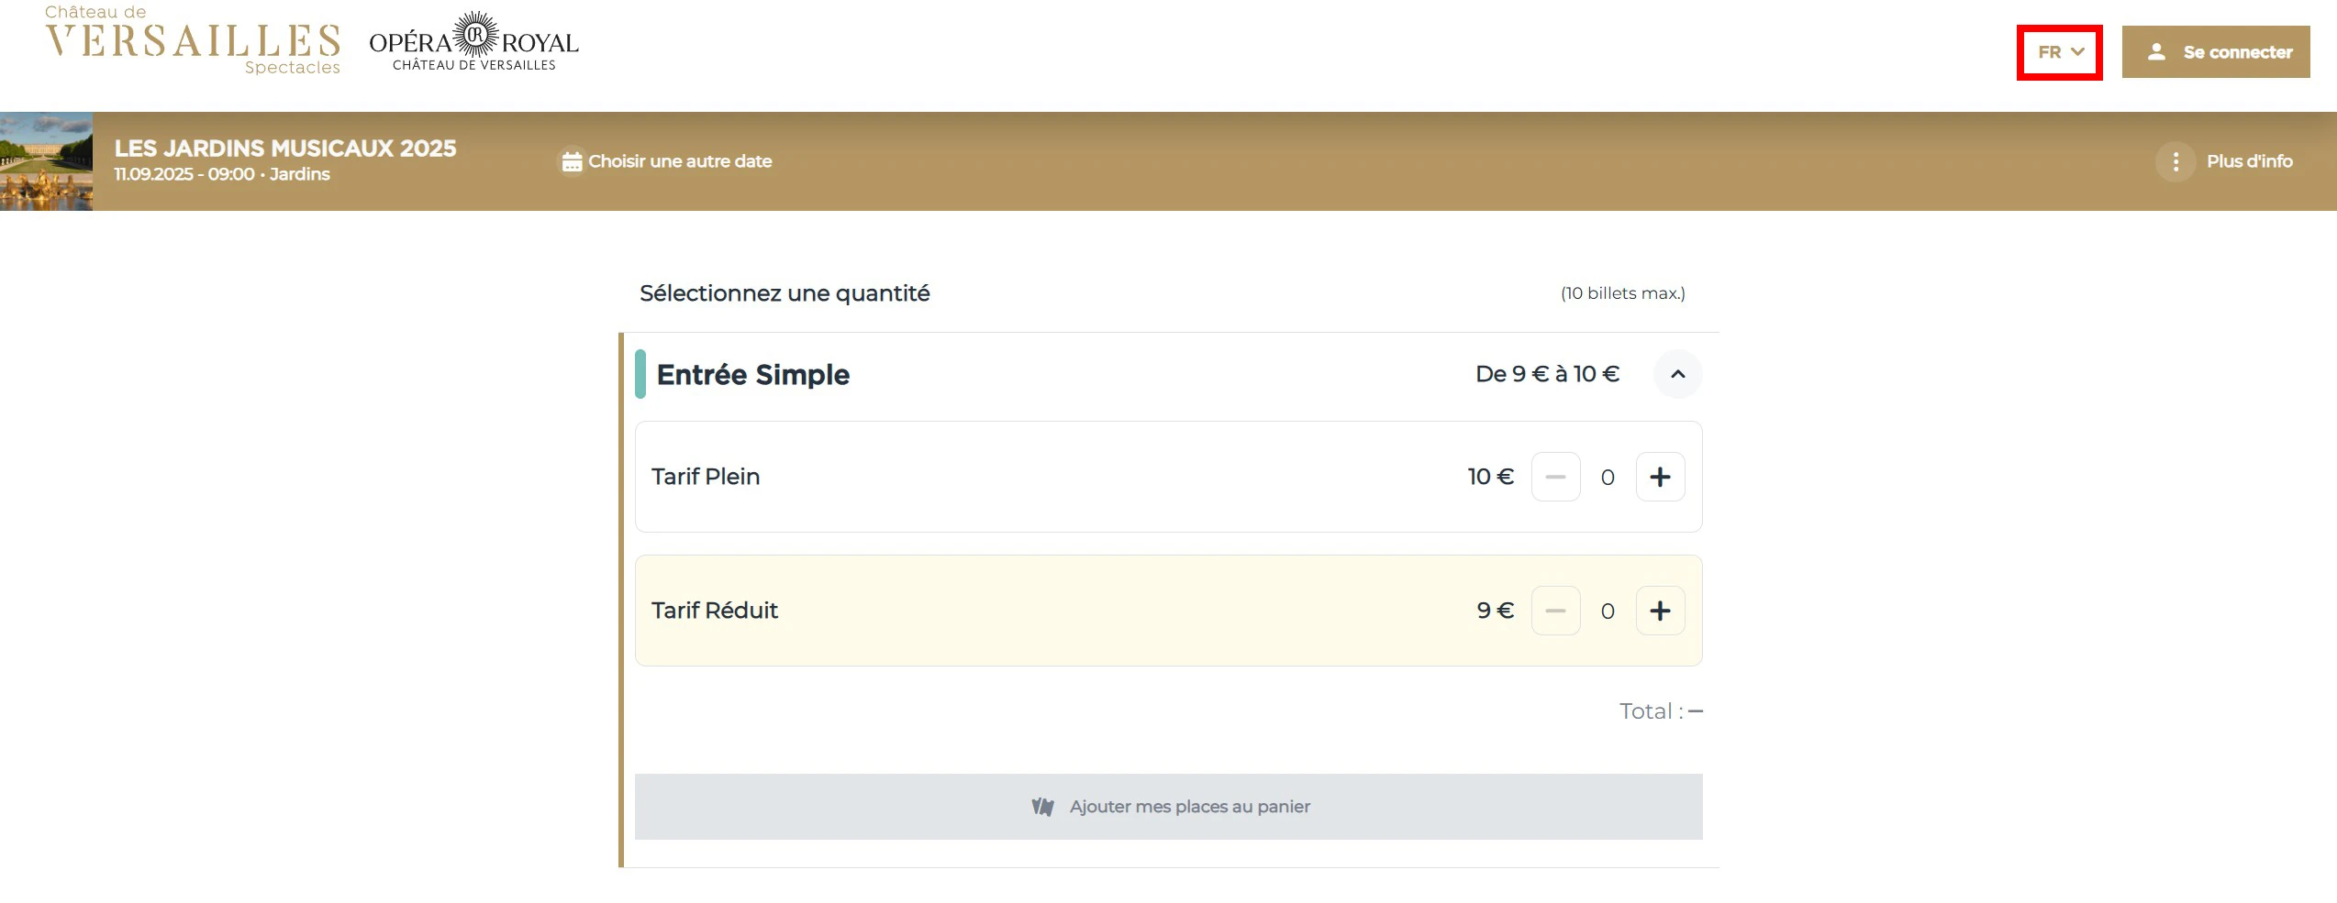Collapse the Entrée Simple section chevron

pos(1677,374)
